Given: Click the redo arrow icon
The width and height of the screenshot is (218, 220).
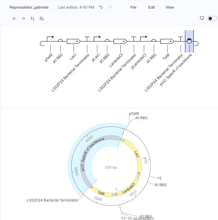Looking at the screenshot, I should (110, 7).
